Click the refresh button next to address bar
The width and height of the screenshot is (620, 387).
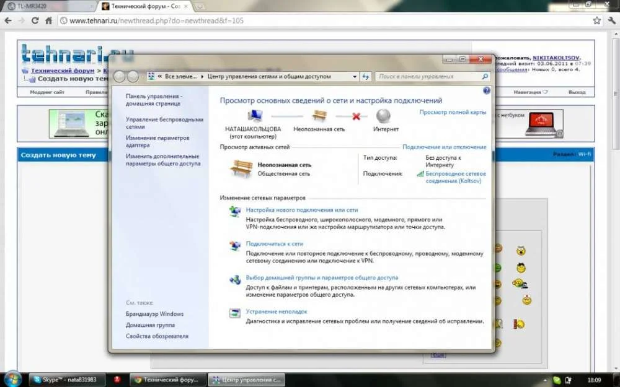[366, 77]
